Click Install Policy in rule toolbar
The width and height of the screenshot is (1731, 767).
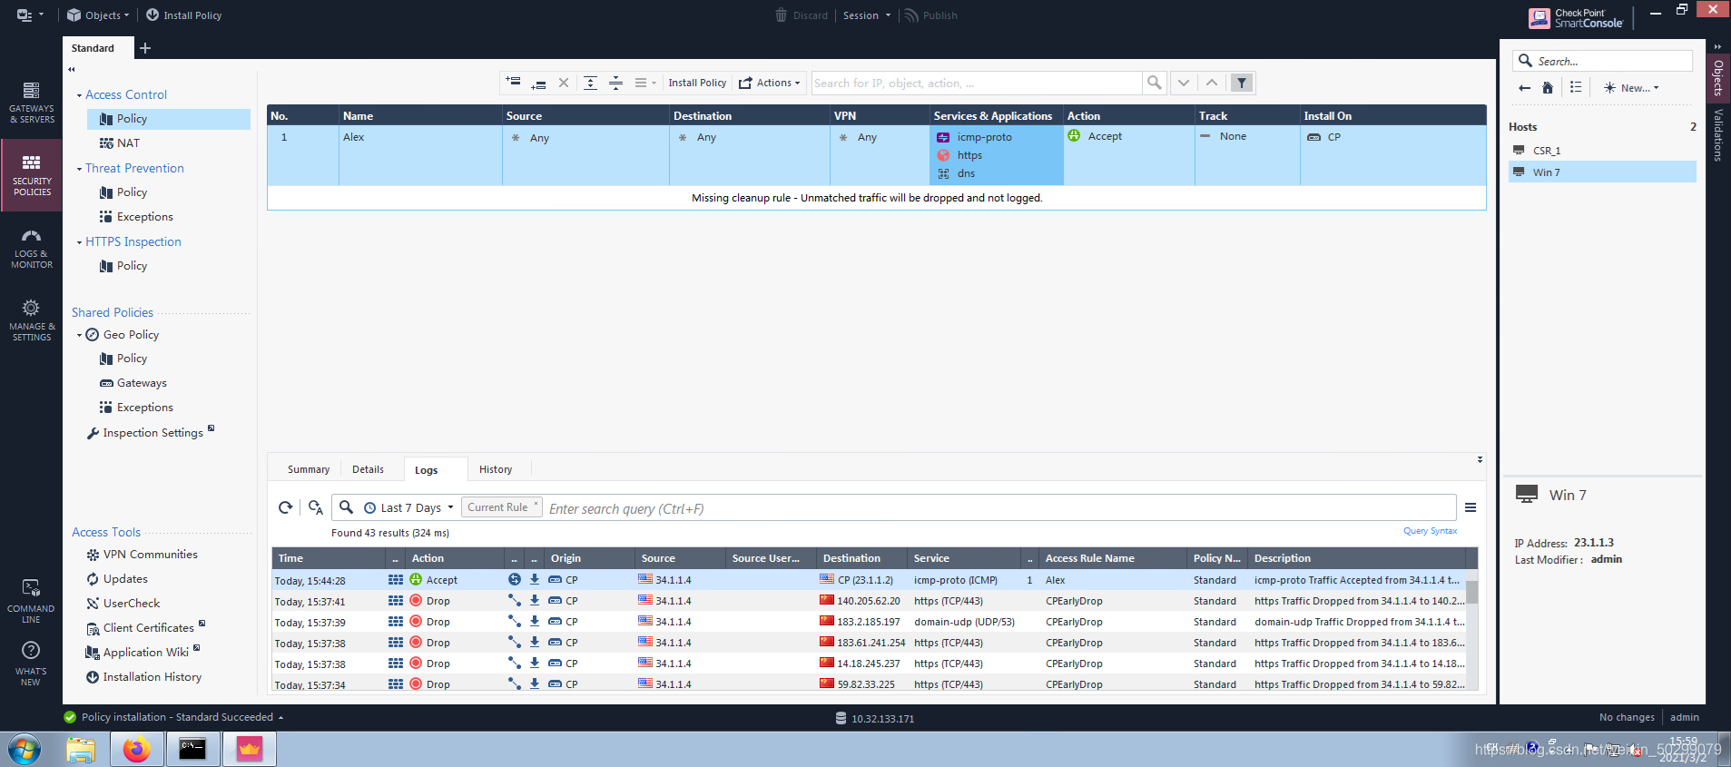coord(697,83)
